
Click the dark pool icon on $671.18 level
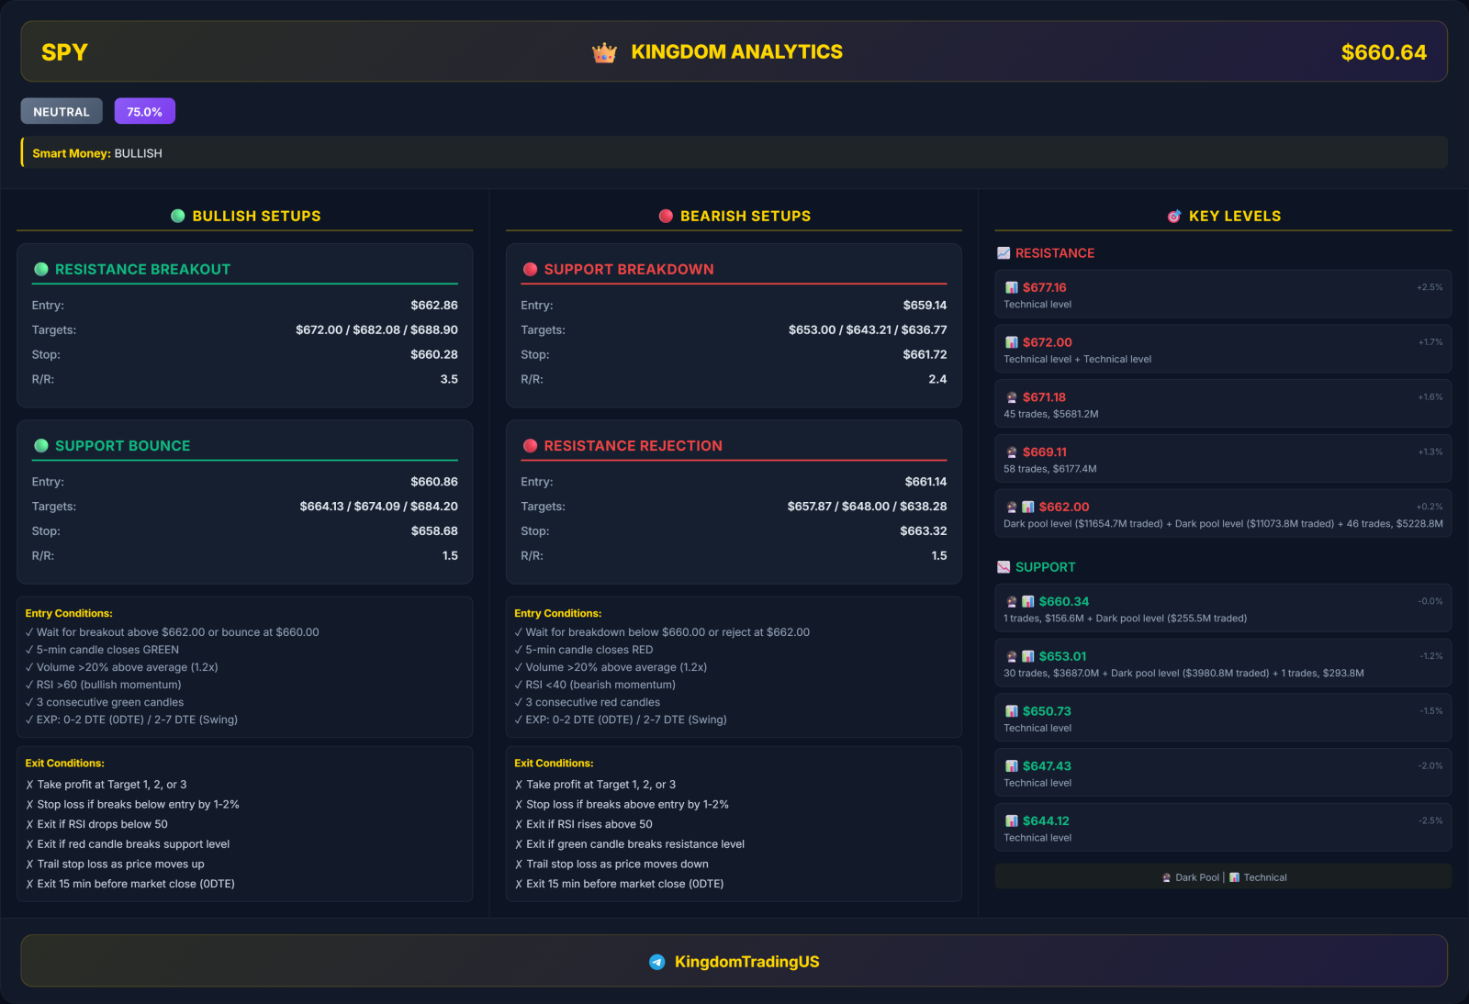click(1012, 397)
